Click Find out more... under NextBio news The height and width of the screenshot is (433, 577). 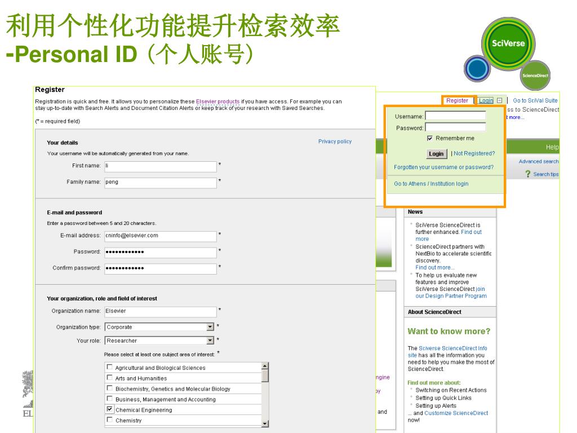[x=435, y=268]
